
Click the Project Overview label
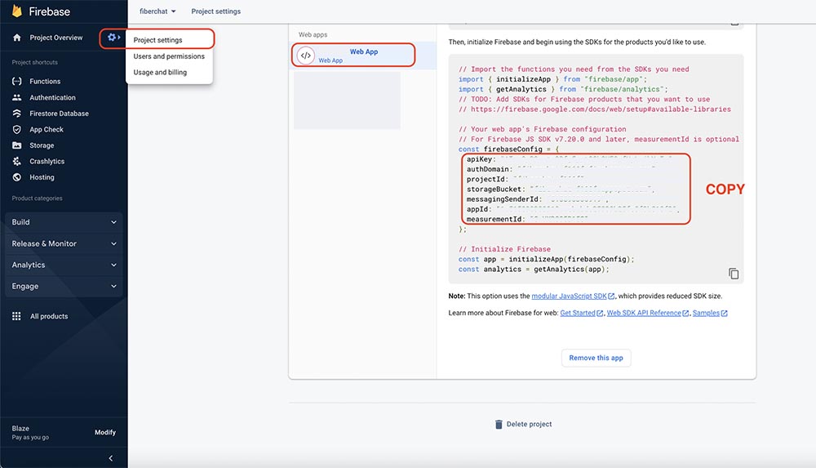coord(55,38)
